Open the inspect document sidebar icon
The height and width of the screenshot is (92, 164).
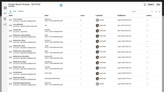[x=5, y=19]
